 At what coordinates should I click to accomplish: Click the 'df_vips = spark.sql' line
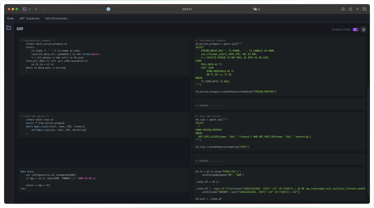[211, 119]
